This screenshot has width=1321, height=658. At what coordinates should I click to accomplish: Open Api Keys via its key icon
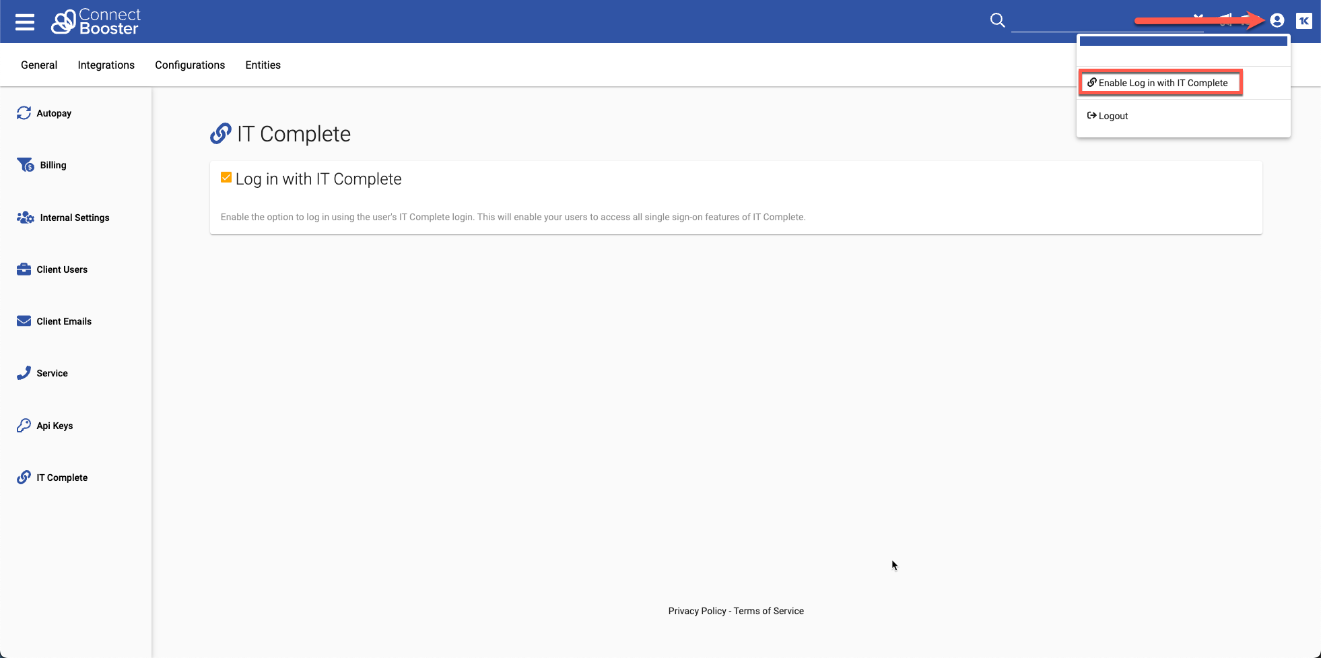(24, 426)
